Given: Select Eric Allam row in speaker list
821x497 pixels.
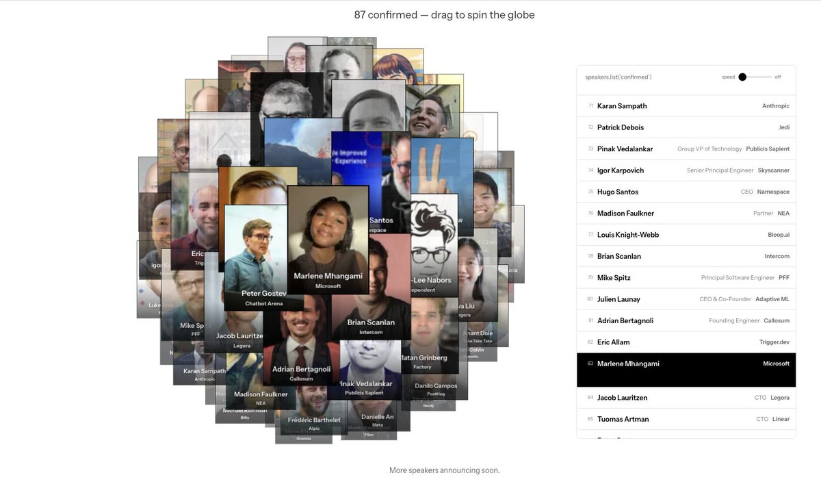Looking at the screenshot, I should pos(686,342).
